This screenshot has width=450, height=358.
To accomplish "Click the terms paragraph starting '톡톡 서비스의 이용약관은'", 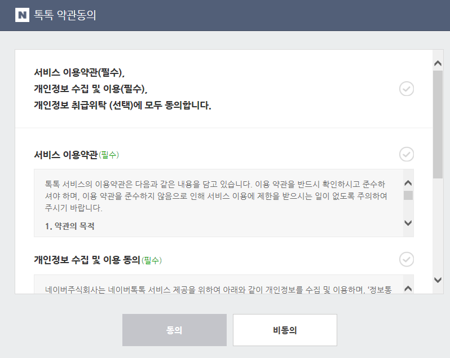I will (x=216, y=196).
